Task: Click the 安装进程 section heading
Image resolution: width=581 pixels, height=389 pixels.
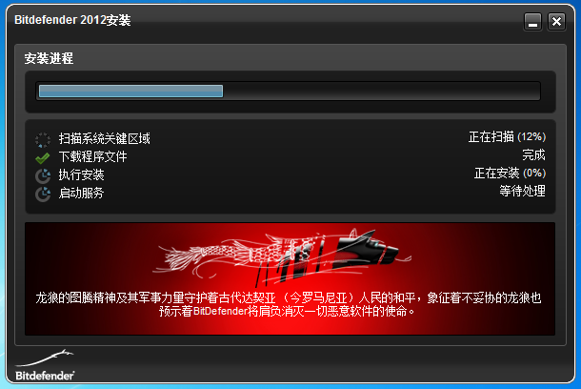Action: 49,58
